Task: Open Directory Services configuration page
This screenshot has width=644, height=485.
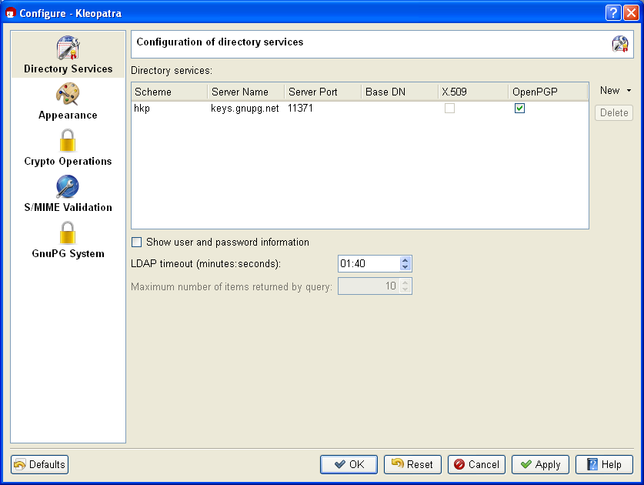Action: (68, 55)
